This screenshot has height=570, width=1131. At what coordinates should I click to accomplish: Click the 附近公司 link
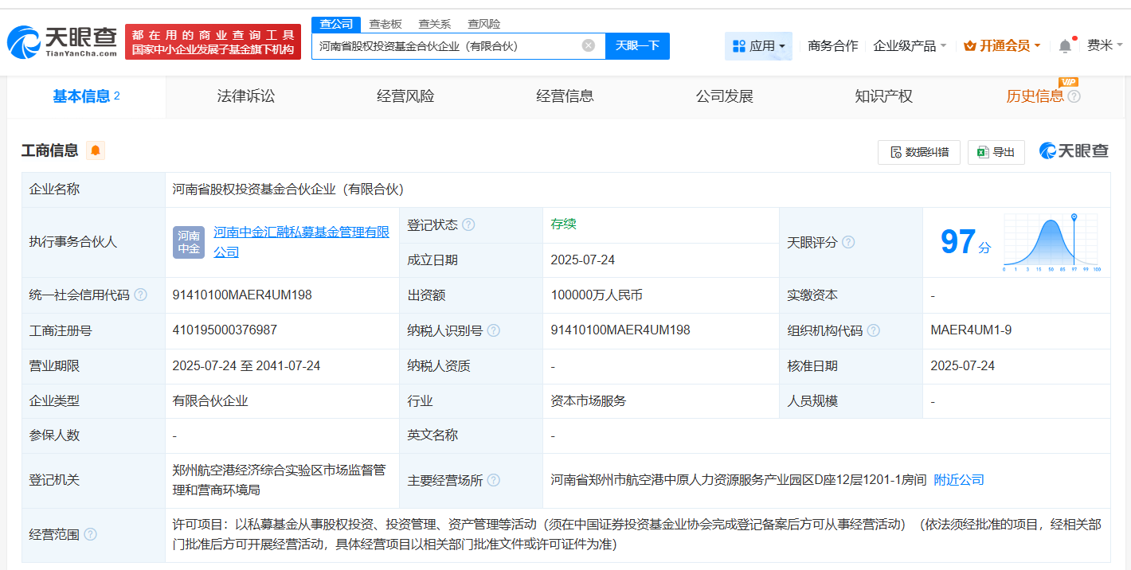958,480
